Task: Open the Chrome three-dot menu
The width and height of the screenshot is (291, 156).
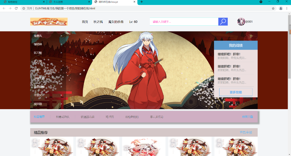Action: click(x=287, y=8)
